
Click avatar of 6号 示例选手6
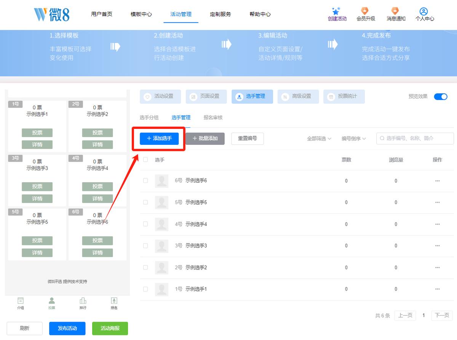tap(162, 181)
